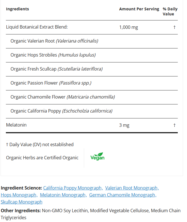Click the Organic Hops Strobiles ingredient text
The width and height of the screenshot is (187, 222).
[53, 55]
